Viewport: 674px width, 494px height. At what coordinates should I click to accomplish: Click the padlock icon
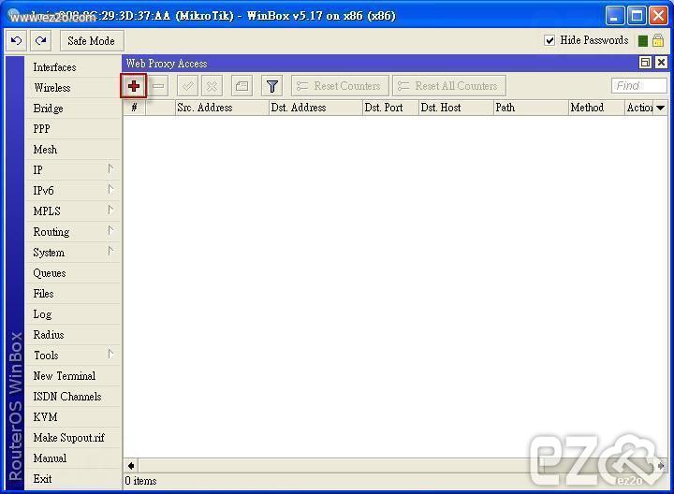(658, 40)
